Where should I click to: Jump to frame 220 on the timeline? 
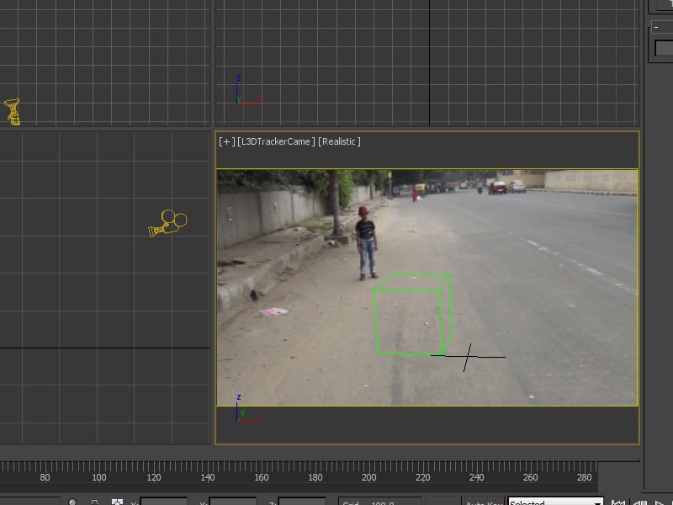pos(422,477)
